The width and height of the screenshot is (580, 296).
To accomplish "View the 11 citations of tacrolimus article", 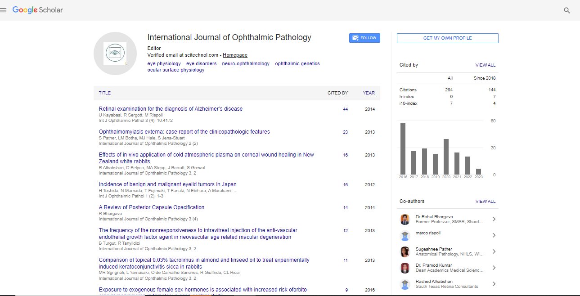I will pos(345,260).
